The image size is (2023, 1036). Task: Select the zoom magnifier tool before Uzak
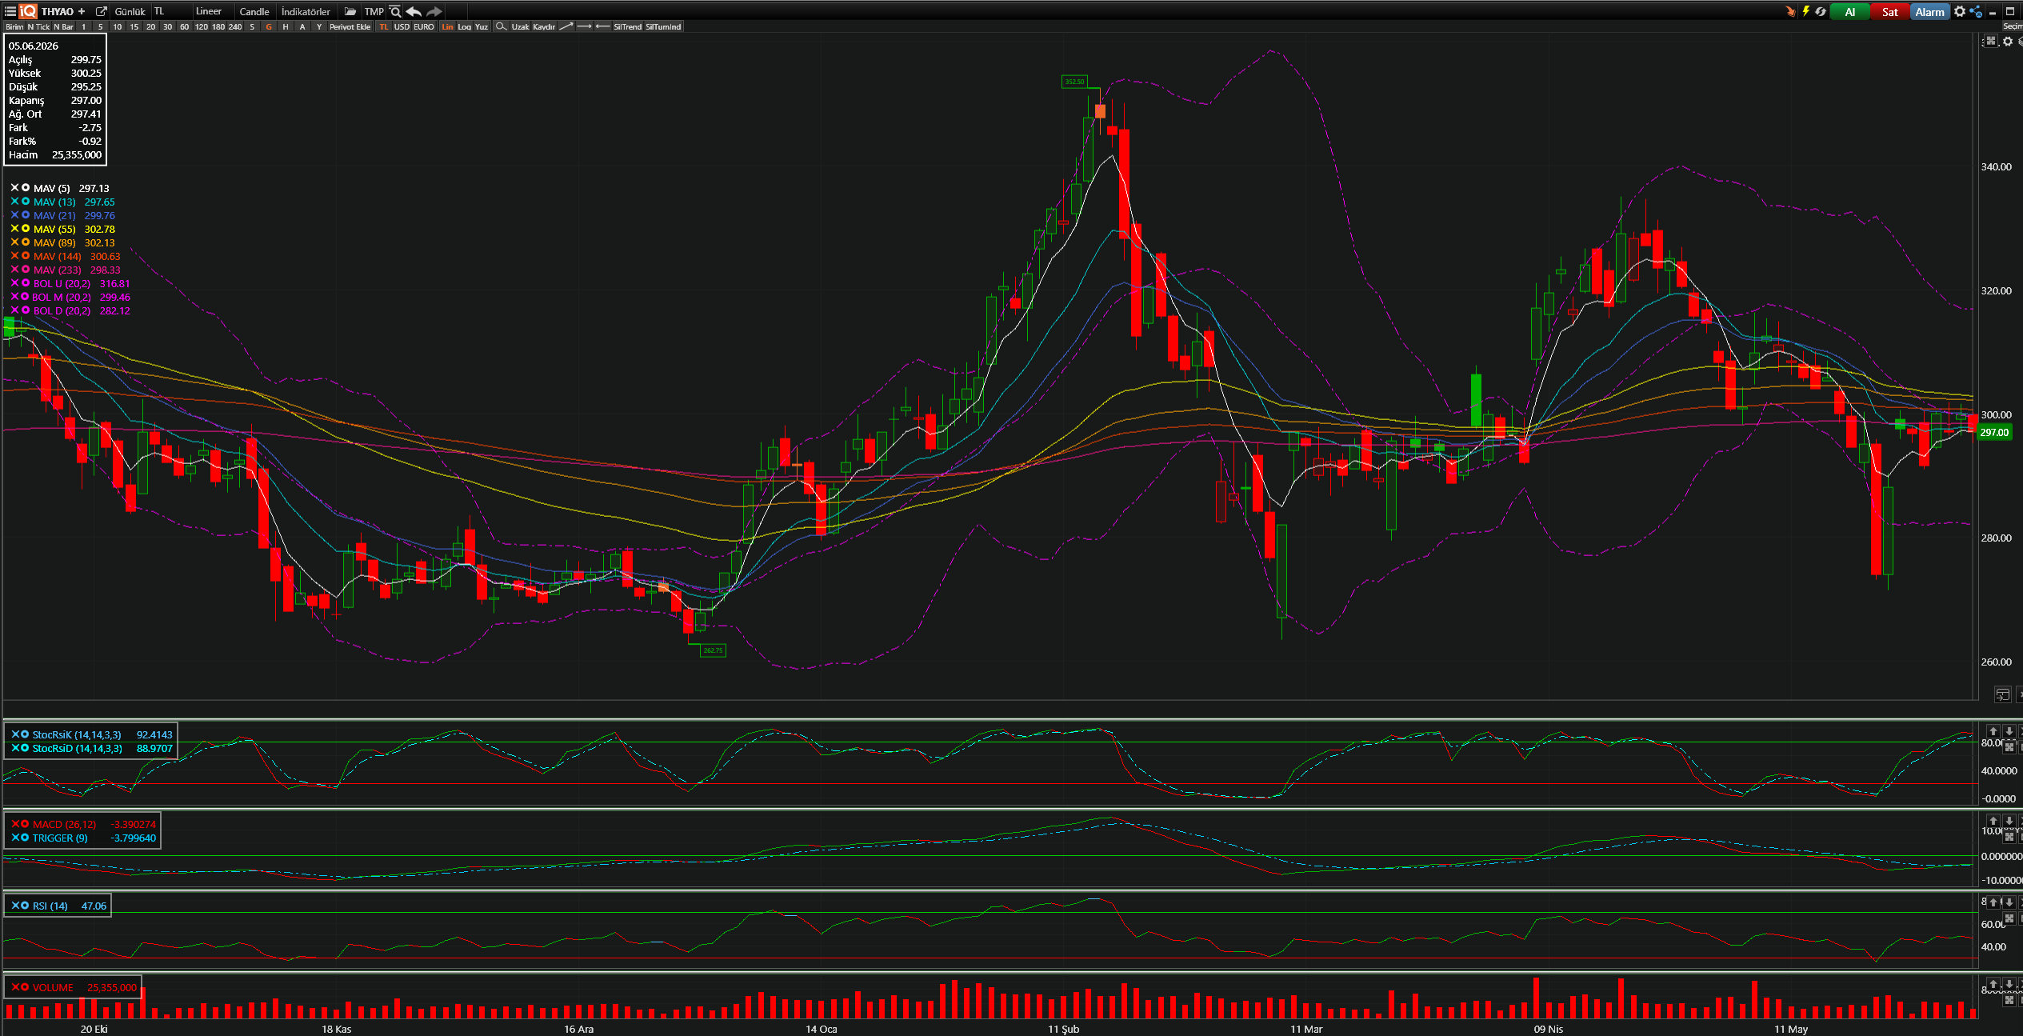(x=501, y=26)
